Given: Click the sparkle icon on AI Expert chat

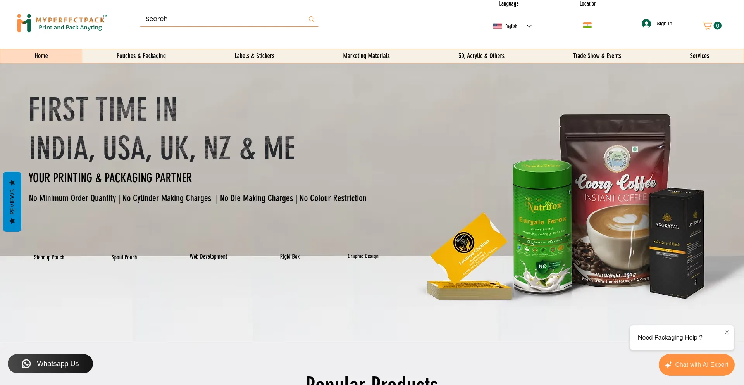Looking at the screenshot, I should 668,365.
